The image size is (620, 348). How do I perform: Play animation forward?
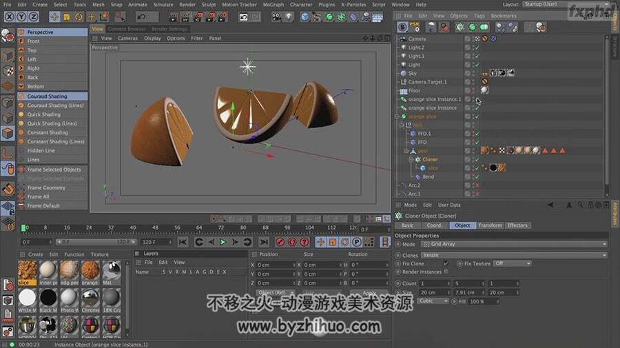click(223, 242)
